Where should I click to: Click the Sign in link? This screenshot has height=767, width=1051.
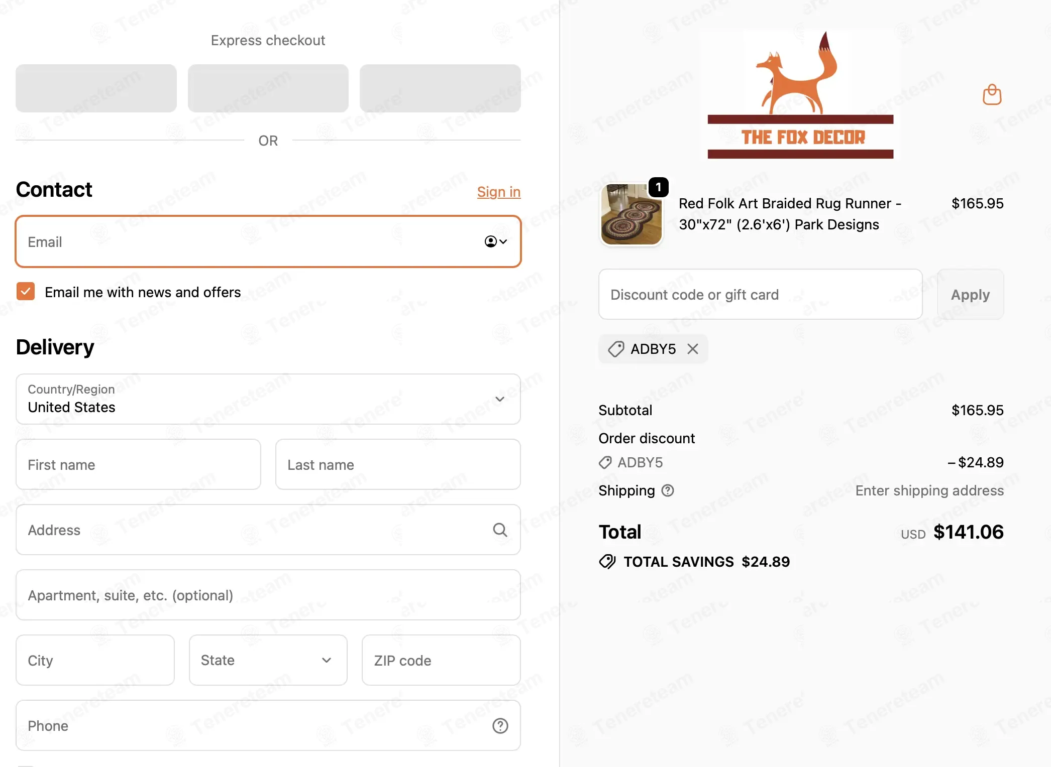[498, 192]
